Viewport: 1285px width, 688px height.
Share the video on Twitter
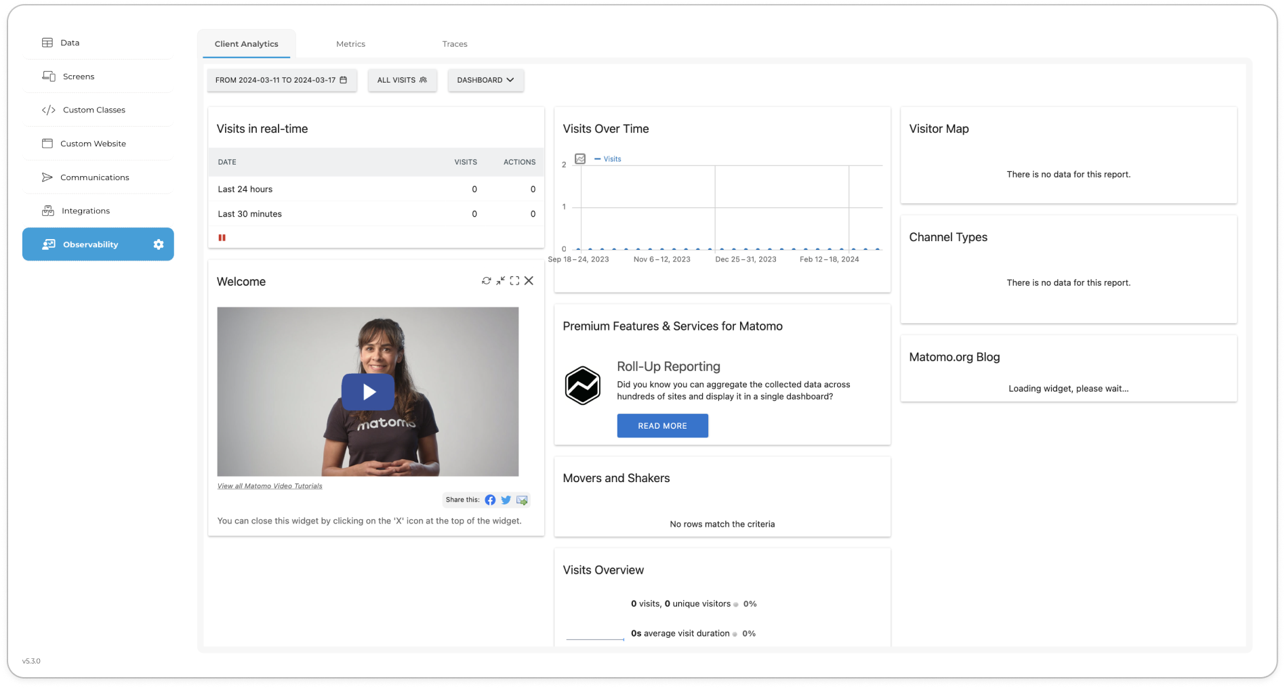tap(506, 500)
